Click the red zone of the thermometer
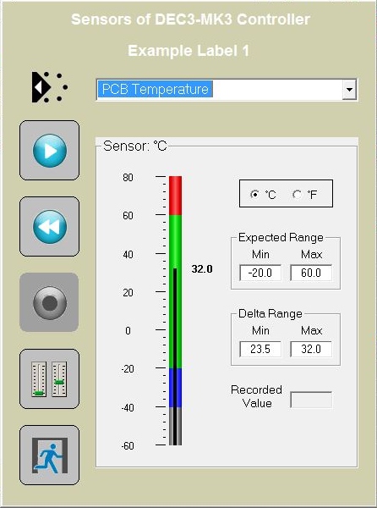This screenshot has width=377, height=508. 175,196
